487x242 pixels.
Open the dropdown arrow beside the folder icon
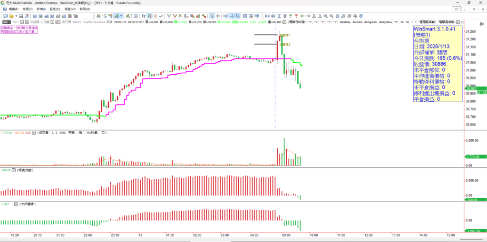(x=16, y=16)
